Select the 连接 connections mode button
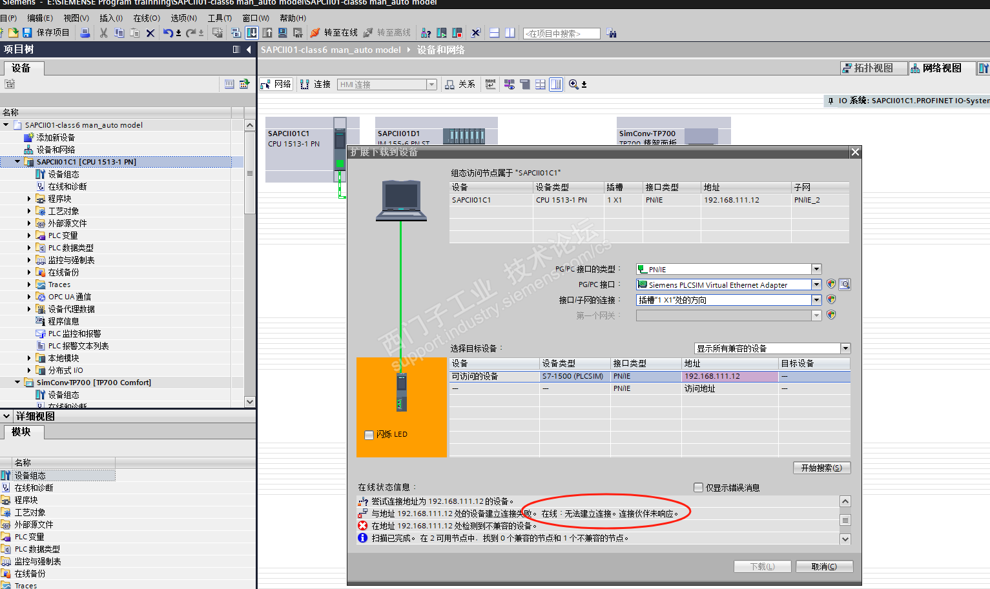Viewport: 990px width, 589px height. click(315, 85)
